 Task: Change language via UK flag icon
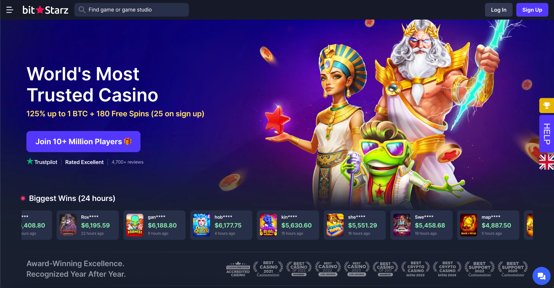point(546,162)
